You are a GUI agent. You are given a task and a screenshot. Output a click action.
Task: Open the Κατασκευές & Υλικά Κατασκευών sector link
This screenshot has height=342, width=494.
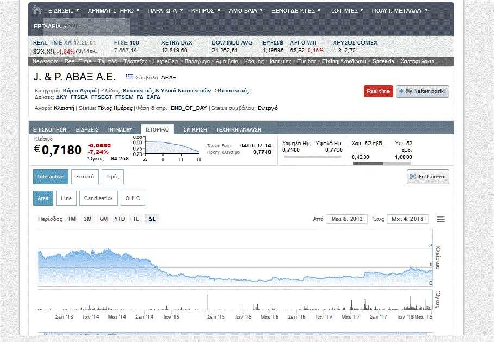167,91
